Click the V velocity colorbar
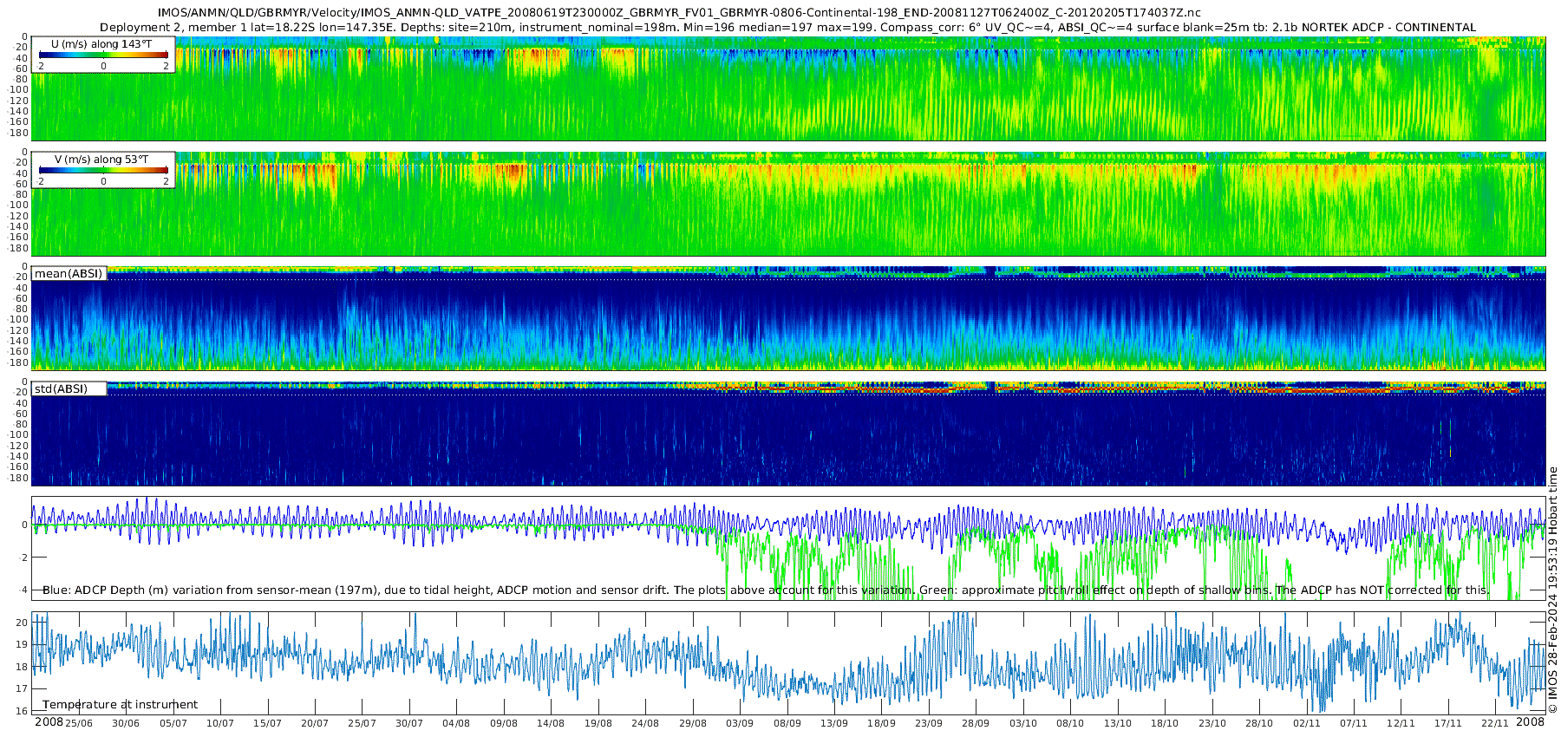The height and width of the screenshot is (737, 1561). (x=103, y=172)
